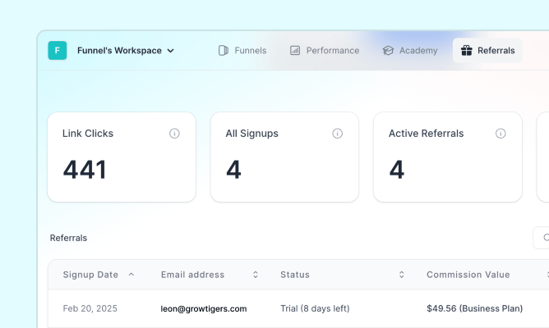Screen dimensions: 549x328
Task: Click the Commission Value column header
Action: click(468, 275)
